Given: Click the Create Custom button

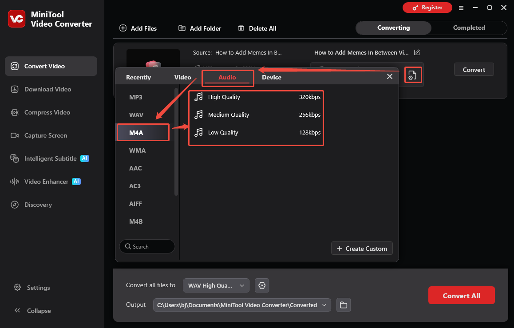Looking at the screenshot, I should point(362,249).
